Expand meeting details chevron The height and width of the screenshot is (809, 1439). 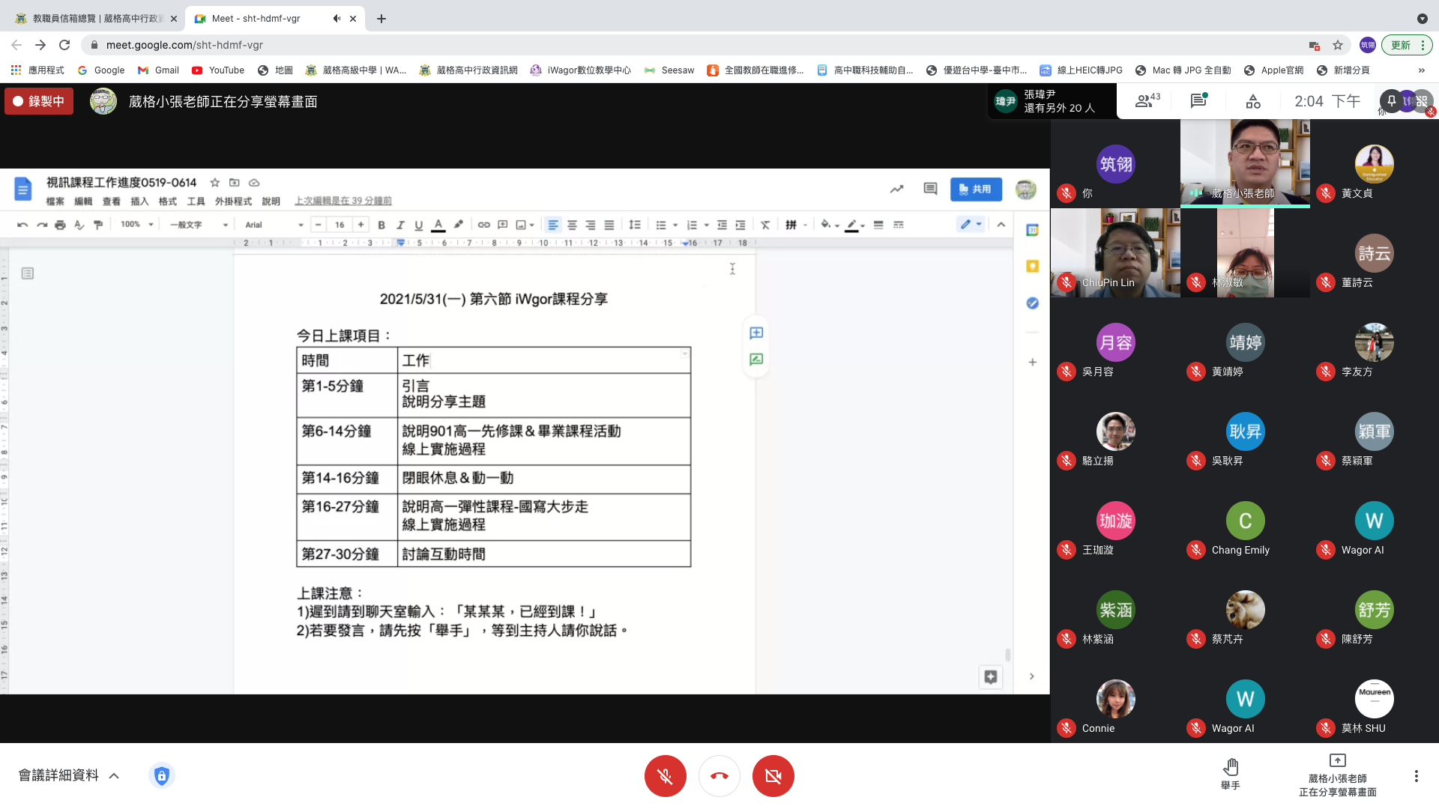pyautogui.click(x=114, y=776)
